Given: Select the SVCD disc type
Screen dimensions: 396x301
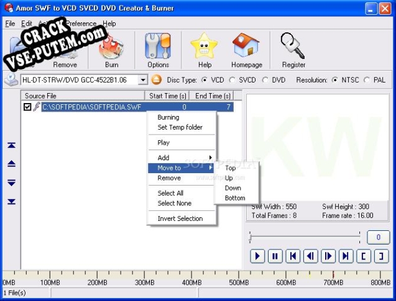Looking at the screenshot, I should (x=232, y=80).
